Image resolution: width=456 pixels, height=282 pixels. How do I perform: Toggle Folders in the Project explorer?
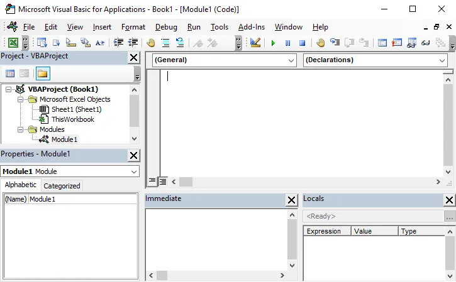tap(43, 73)
